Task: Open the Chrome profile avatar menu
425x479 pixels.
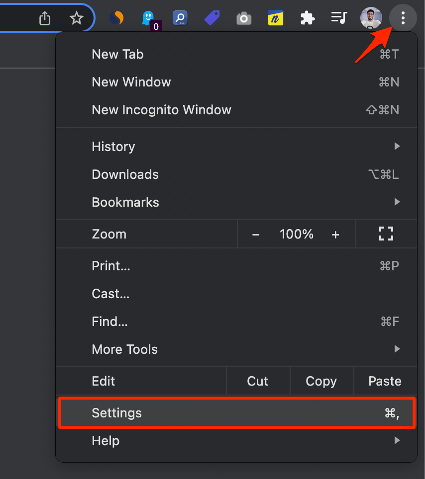Action: [371, 18]
